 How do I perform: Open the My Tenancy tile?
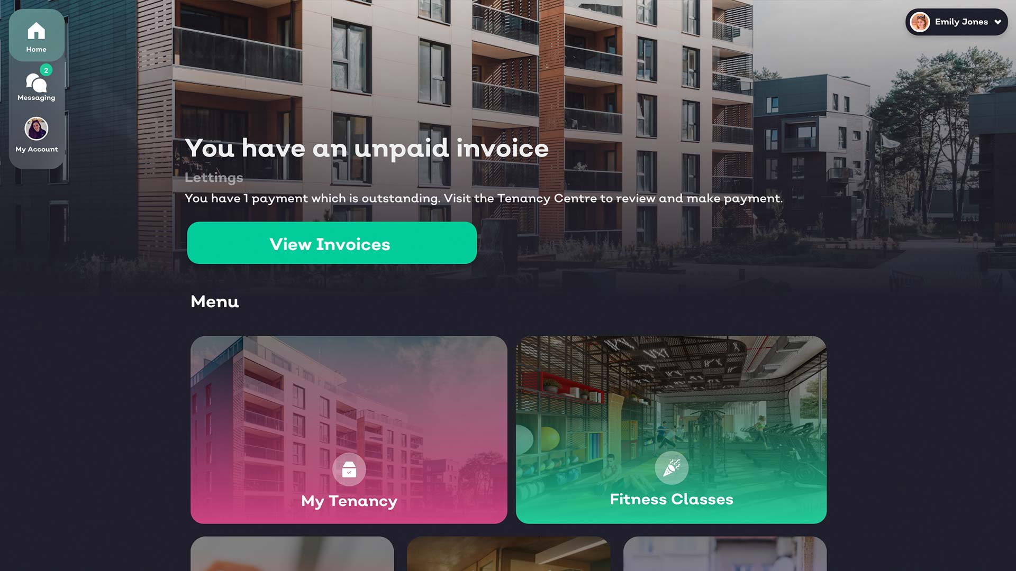click(x=349, y=430)
